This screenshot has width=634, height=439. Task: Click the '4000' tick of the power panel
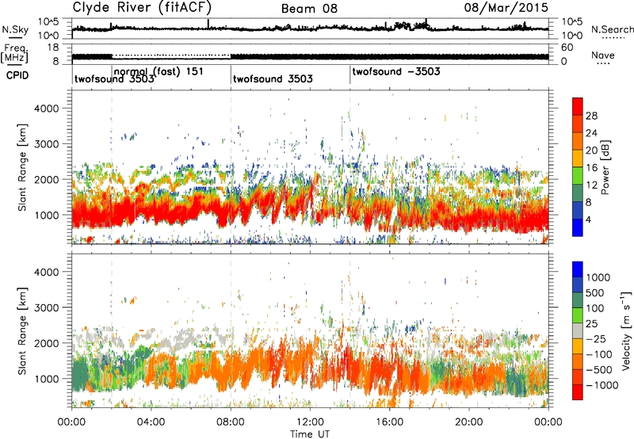click(47, 109)
